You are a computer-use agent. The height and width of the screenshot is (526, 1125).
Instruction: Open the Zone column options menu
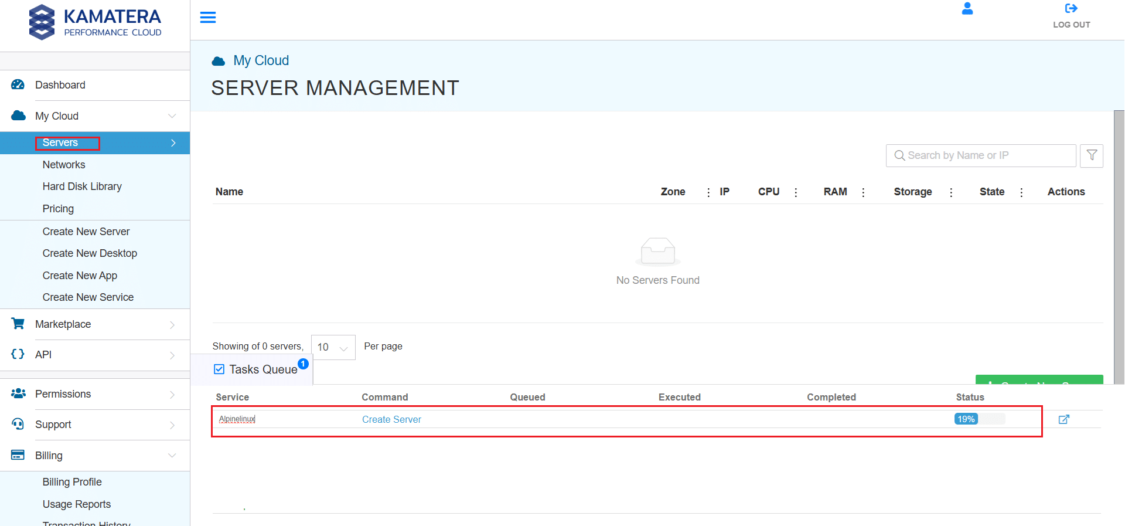point(708,192)
